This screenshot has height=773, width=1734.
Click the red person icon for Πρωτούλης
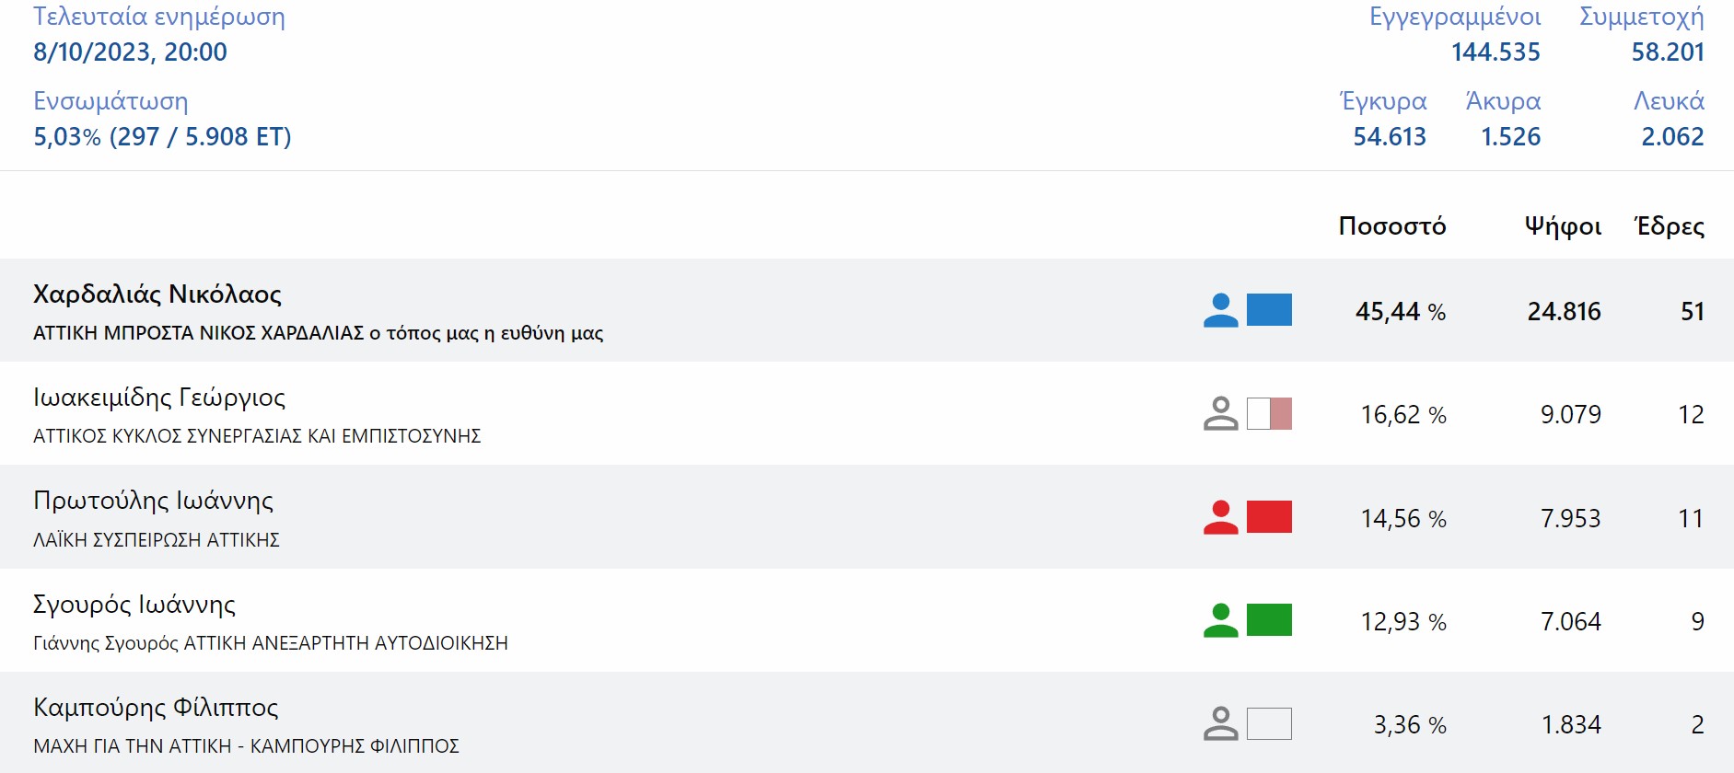[1220, 517]
